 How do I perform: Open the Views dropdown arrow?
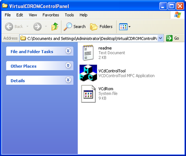point(129,27)
